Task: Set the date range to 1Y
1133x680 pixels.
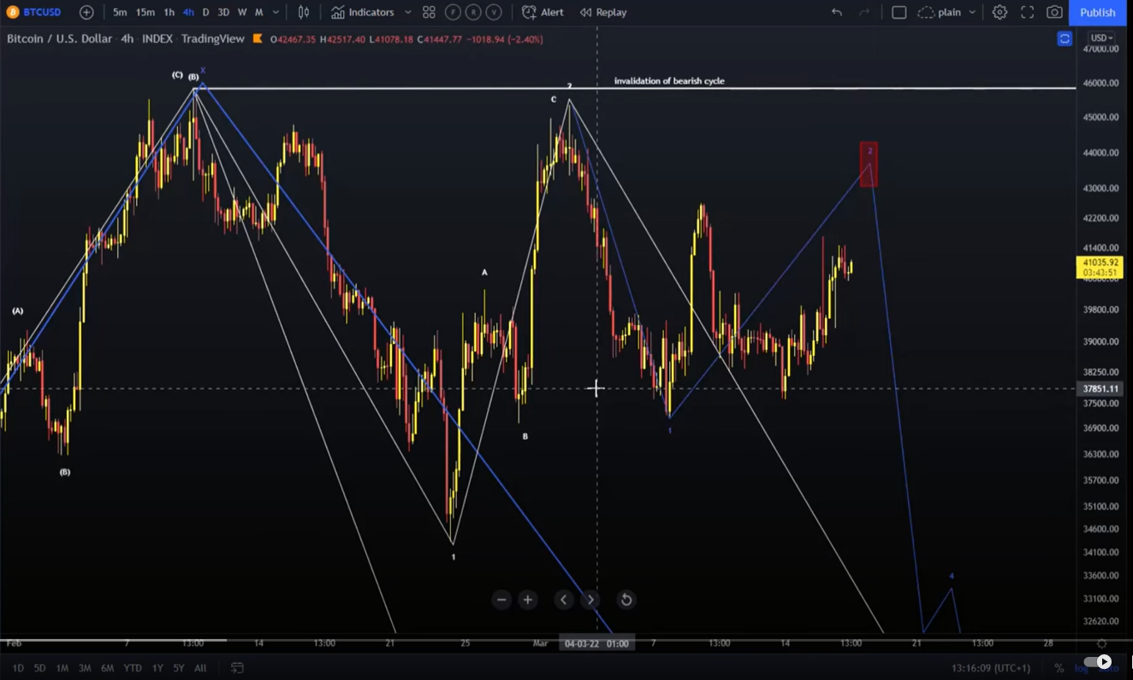Action: point(157,668)
